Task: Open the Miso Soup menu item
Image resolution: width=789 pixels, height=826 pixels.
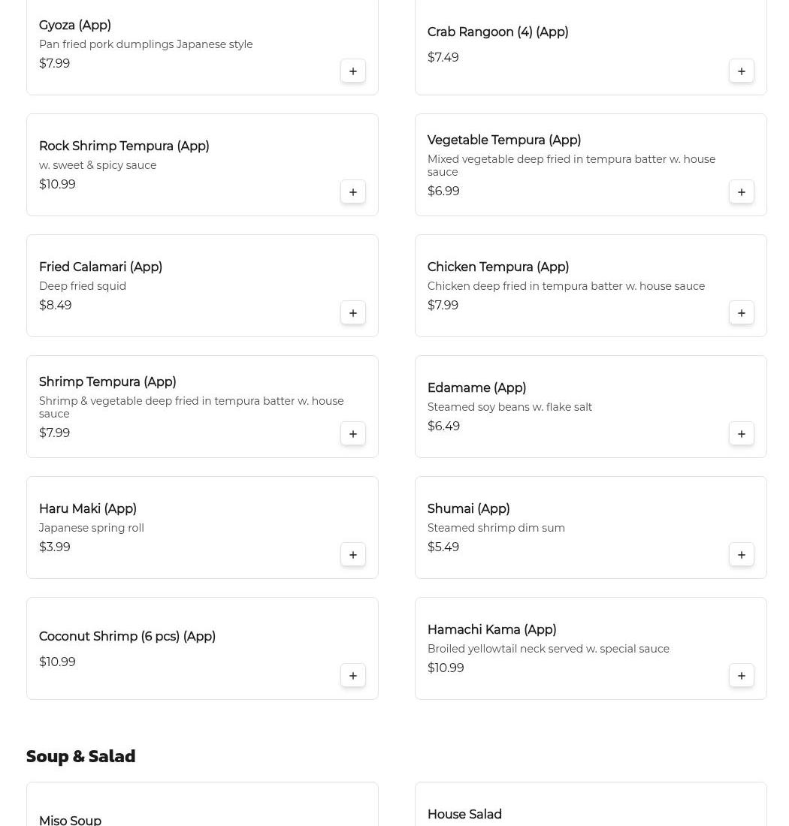Action: point(202,804)
